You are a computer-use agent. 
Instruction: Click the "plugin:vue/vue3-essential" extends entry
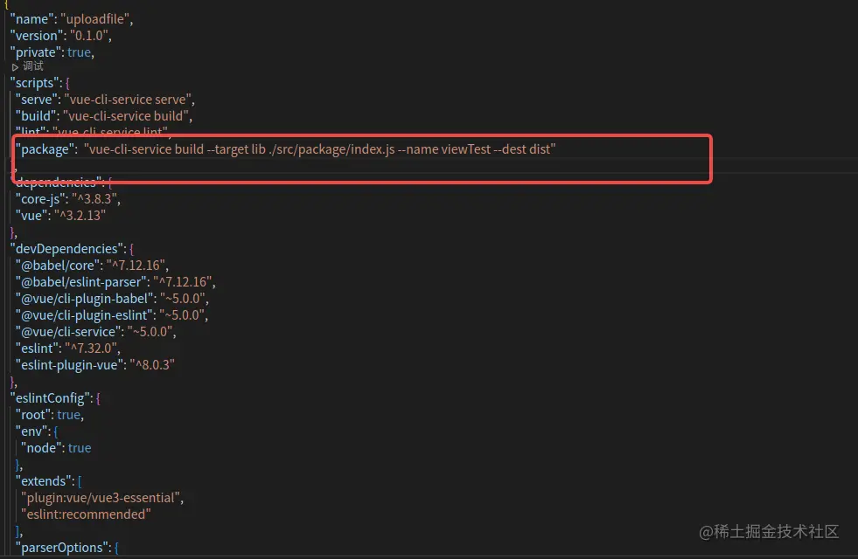tap(101, 498)
